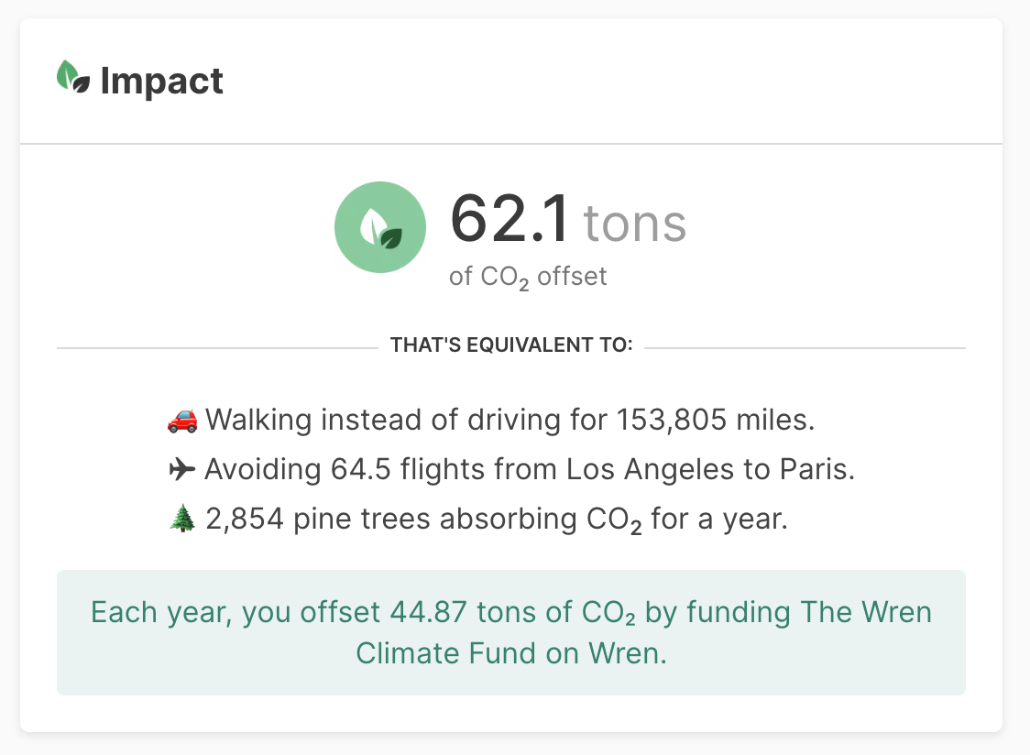Click the 44.87 tons figure in banner
Screen dimensions: 1030x755
(x=481, y=612)
